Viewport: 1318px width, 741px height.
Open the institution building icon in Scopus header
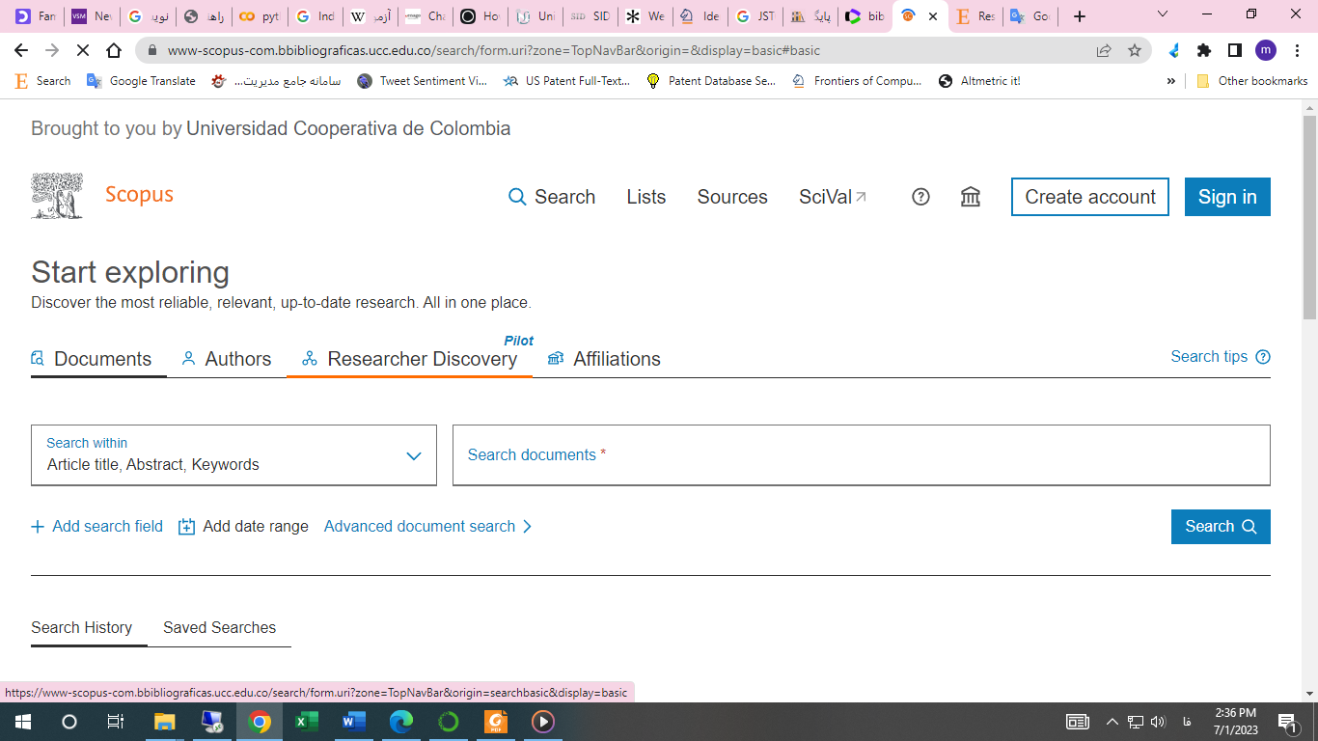pos(971,197)
